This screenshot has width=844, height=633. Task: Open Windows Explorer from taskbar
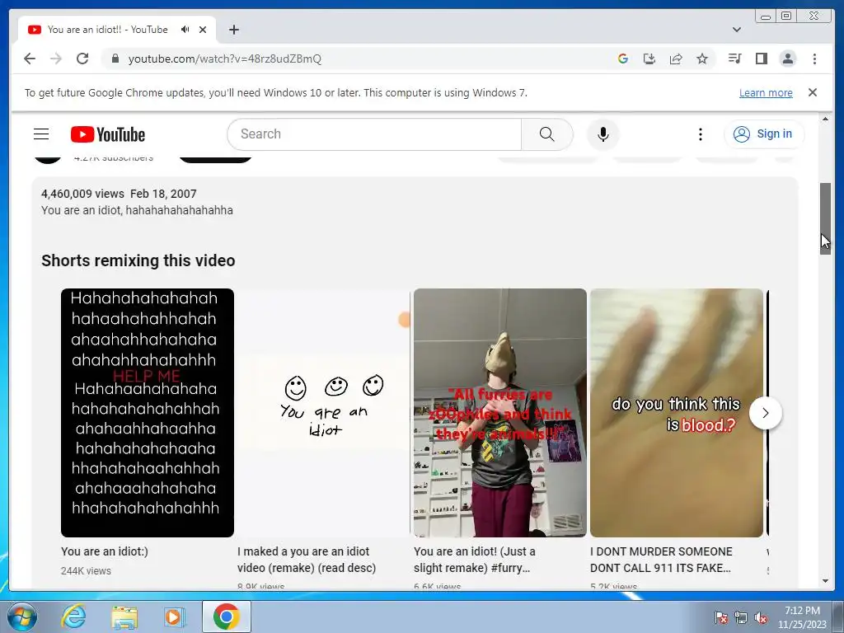[124, 617]
